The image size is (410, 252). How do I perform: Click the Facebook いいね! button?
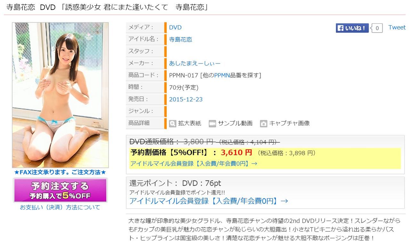[x=352, y=28]
